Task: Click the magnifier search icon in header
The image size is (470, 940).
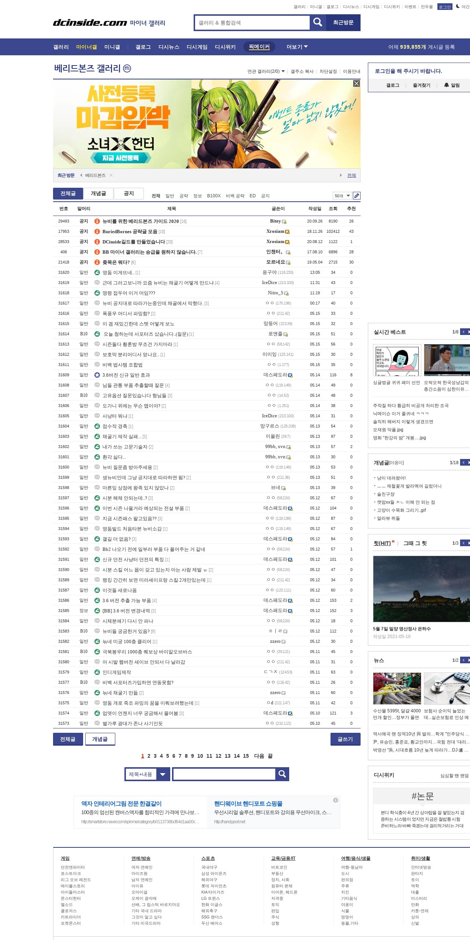Action: 318,23
